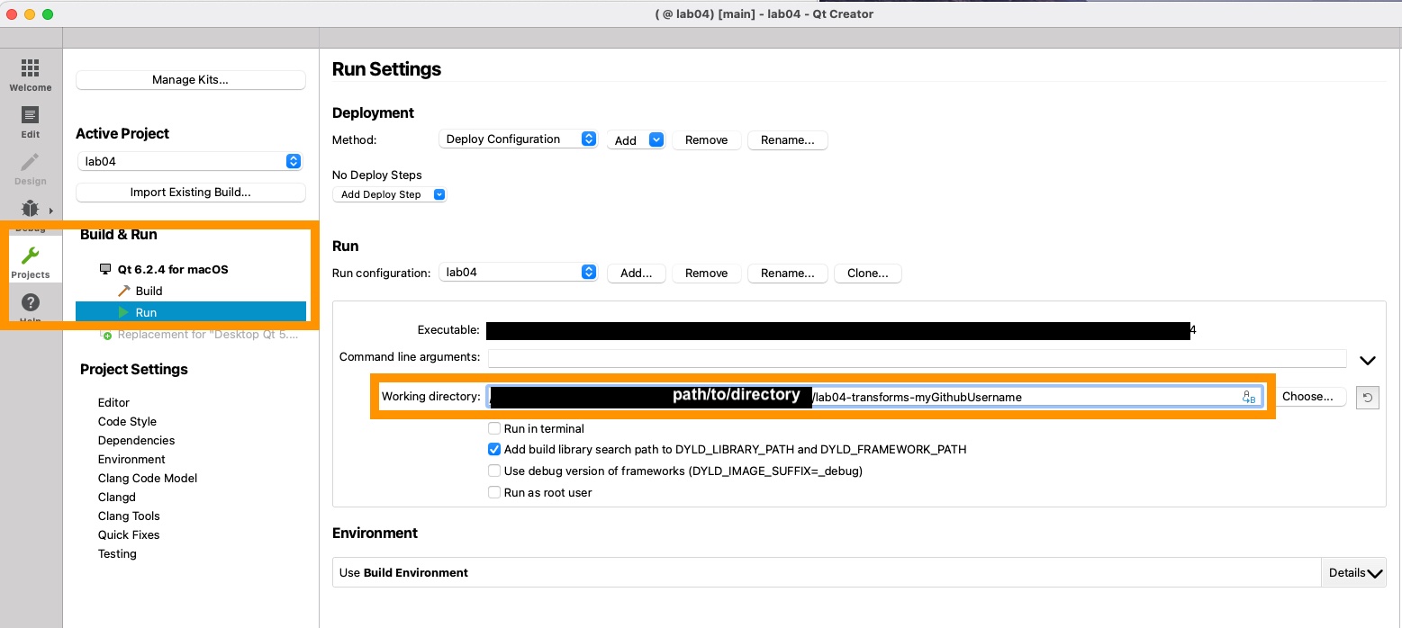This screenshot has height=628, width=1402.
Task: Clone the lab04 run configuration
Action: click(868, 274)
